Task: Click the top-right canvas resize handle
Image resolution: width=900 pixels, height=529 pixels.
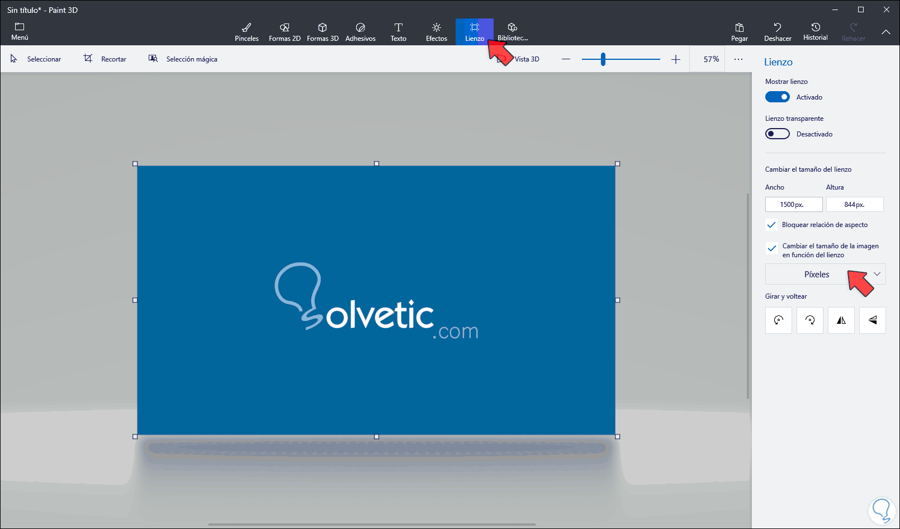Action: point(618,164)
